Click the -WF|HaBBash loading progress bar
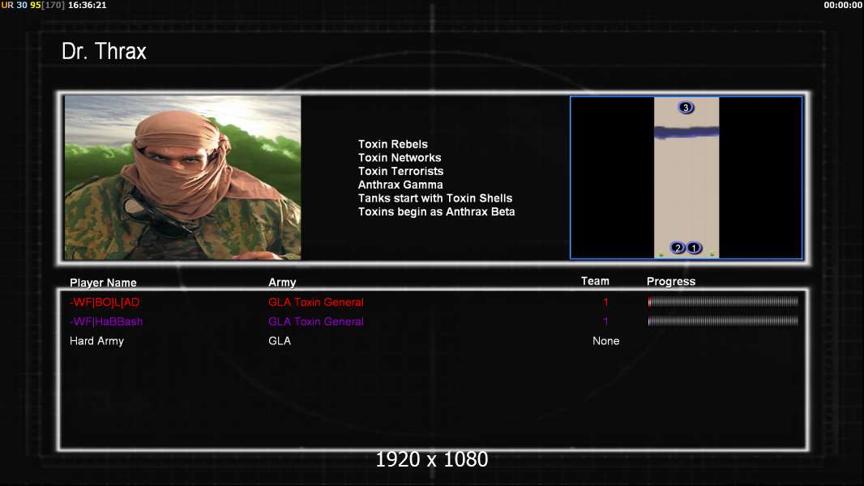864x486 pixels. click(x=723, y=322)
